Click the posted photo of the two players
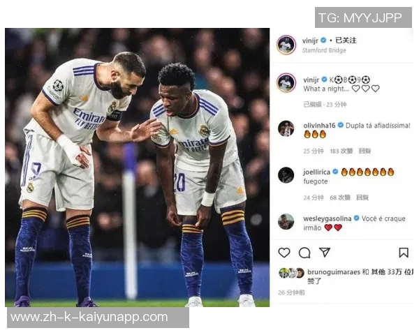 coord(137,167)
